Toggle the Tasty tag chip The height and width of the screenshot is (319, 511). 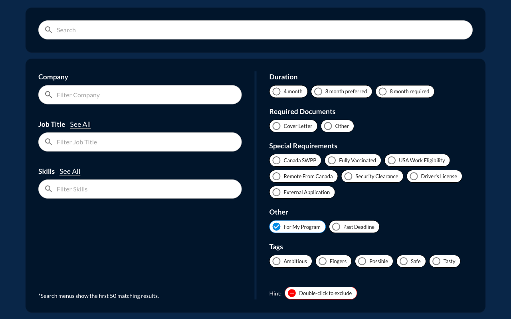(x=445, y=261)
